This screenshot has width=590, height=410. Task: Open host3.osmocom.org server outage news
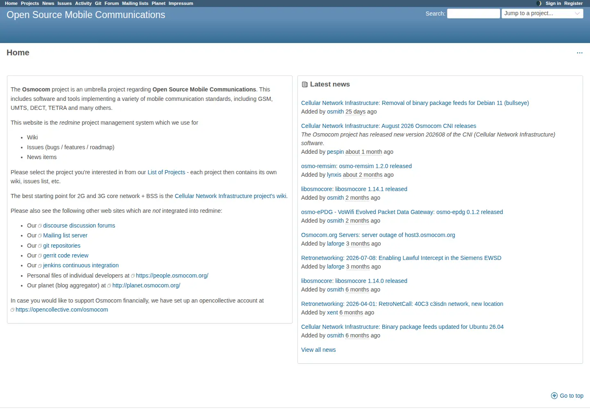coord(378,235)
